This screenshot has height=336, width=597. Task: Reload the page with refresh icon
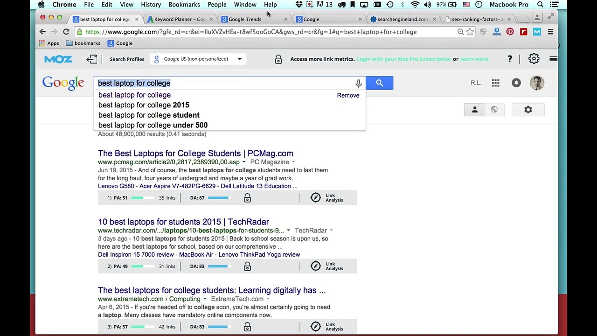point(66,32)
